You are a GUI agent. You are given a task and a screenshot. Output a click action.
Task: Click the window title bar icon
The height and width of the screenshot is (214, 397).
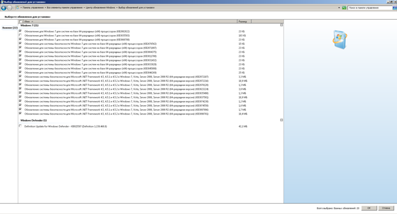[2, 2]
